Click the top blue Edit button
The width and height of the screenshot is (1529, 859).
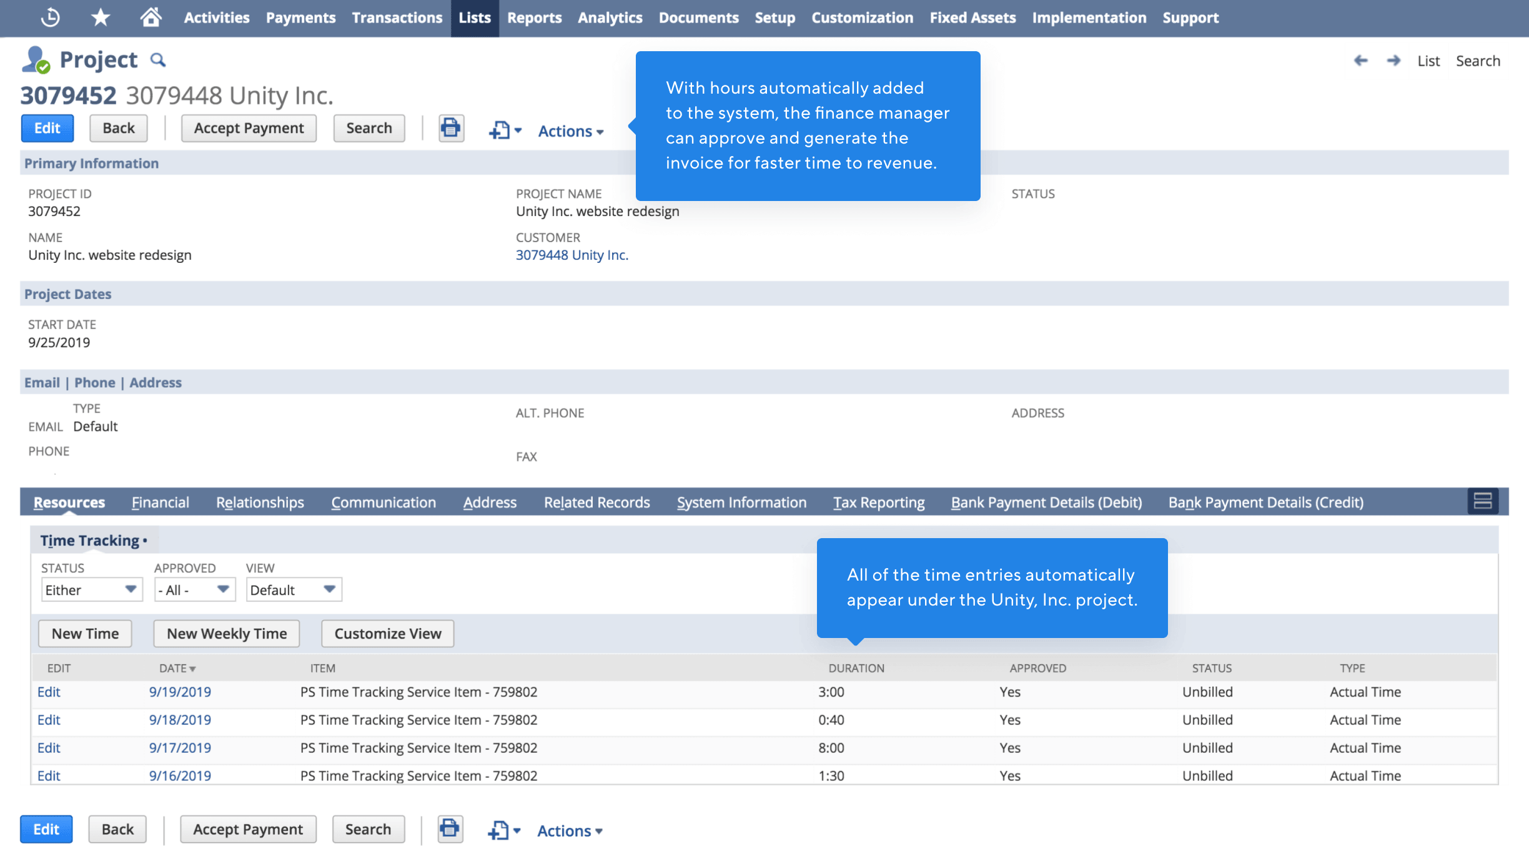pyautogui.click(x=47, y=129)
